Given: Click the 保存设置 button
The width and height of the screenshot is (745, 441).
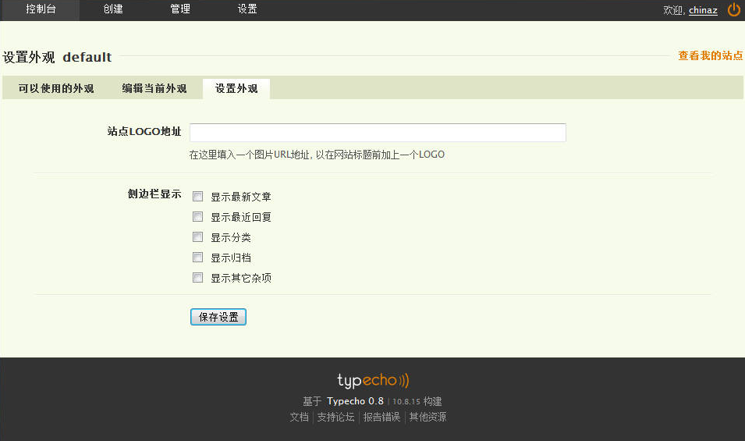Looking at the screenshot, I should tap(218, 317).
